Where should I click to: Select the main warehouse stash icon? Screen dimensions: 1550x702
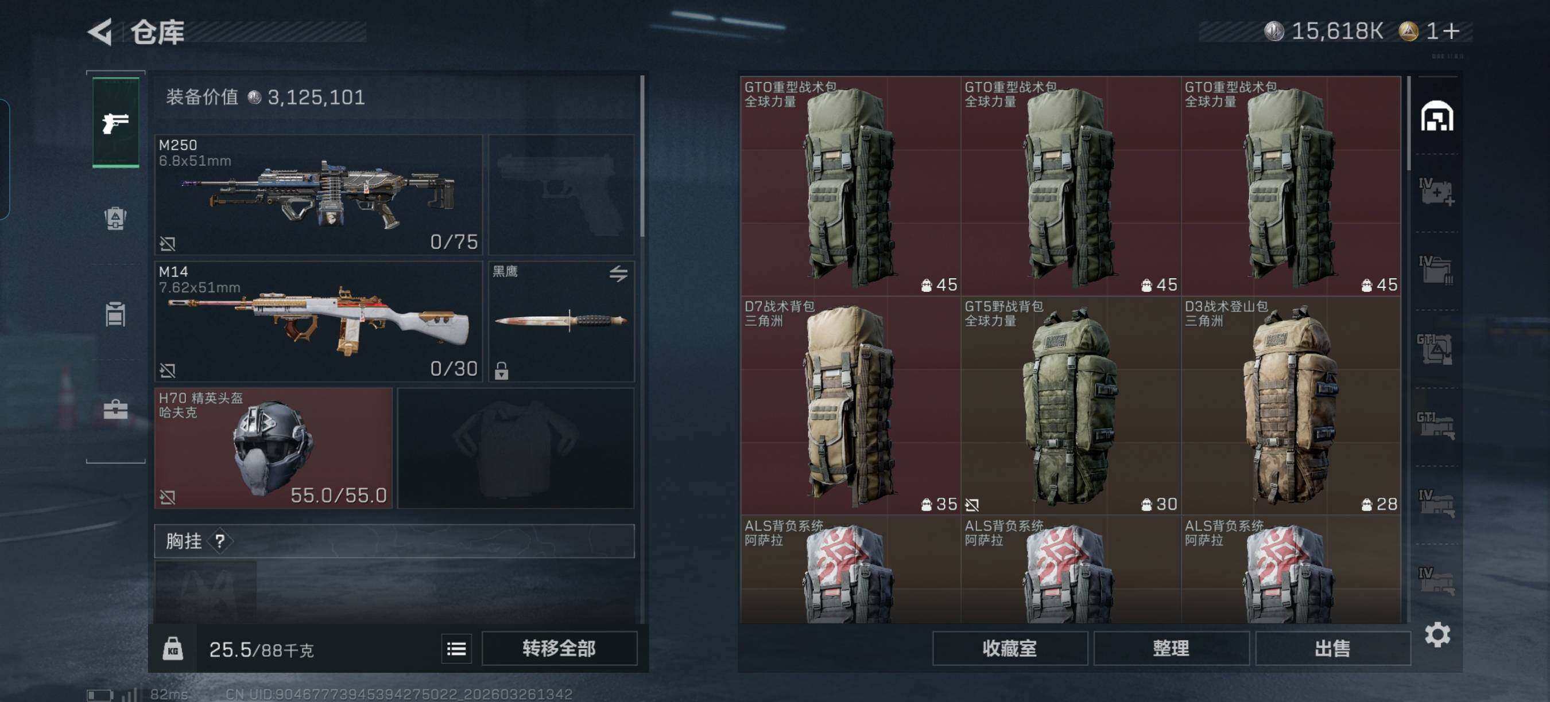click(1437, 116)
